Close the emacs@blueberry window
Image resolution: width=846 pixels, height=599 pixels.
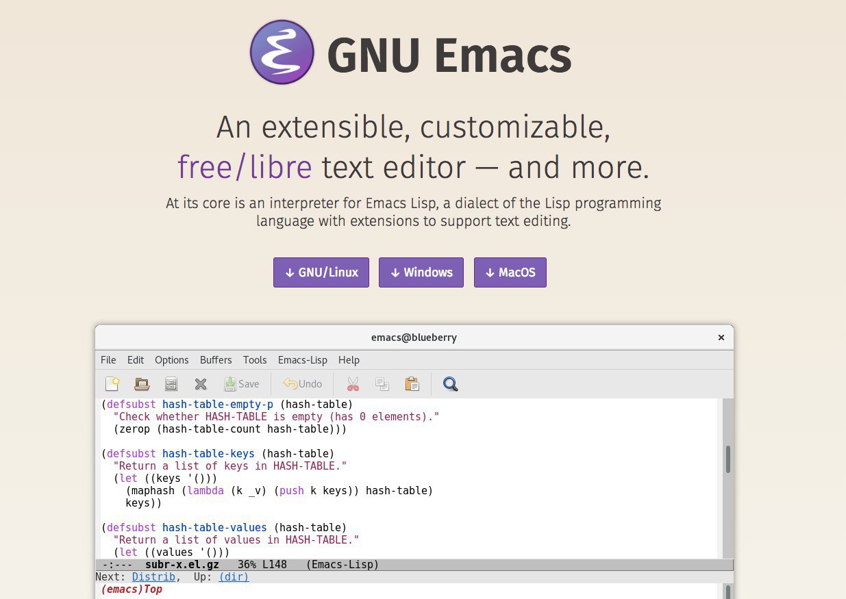click(x=721, y=337)
